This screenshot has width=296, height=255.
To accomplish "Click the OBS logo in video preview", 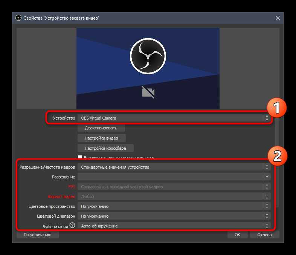I will 148,56.
